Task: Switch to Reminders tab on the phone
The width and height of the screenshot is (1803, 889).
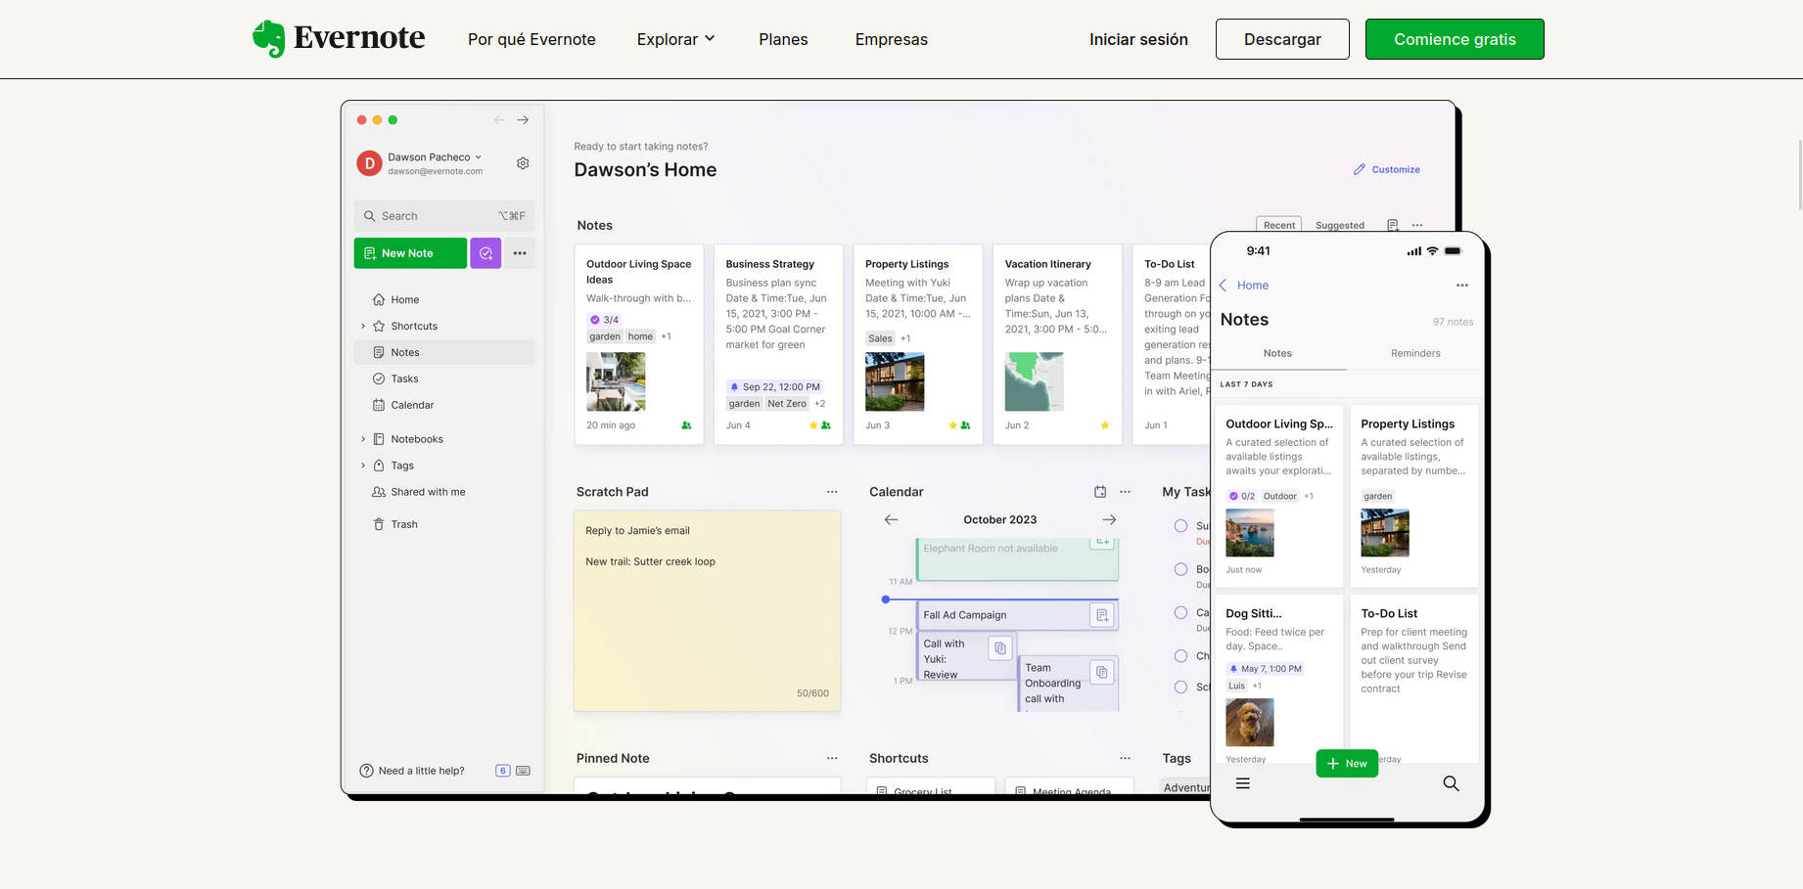Action: [1414, 353]
